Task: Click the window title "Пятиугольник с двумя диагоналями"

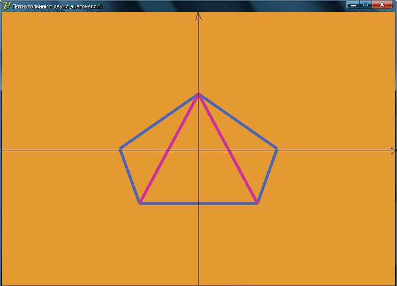Action: [x=57, y=6]
